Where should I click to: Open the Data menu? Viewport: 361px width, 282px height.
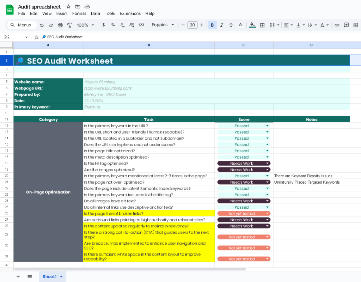pyautogui.click(x=95, y=14)
